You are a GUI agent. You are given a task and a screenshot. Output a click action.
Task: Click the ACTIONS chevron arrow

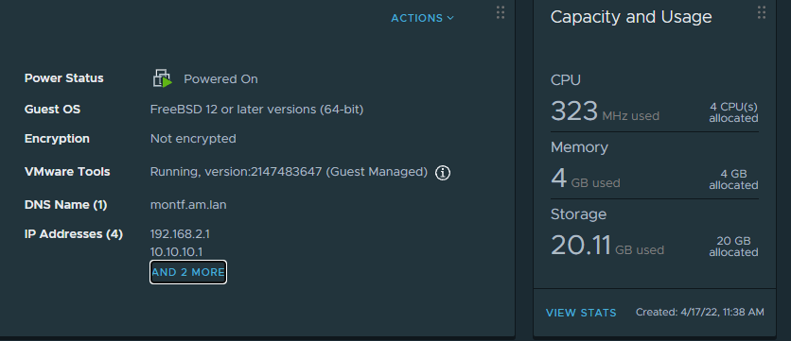pos(450,18)
